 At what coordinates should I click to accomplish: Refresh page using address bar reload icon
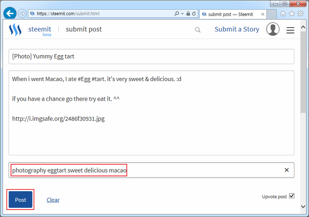click(195, 13)
